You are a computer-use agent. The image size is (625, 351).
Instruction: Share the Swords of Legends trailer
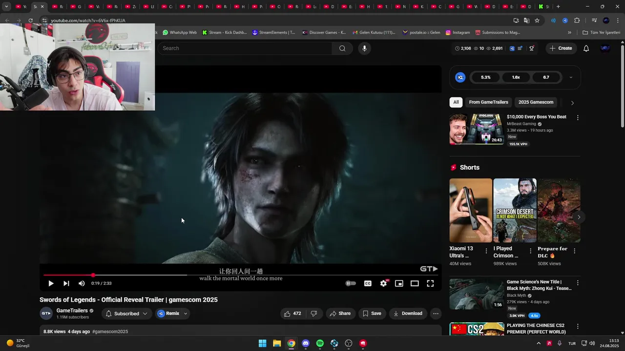(x=340, y=313)
